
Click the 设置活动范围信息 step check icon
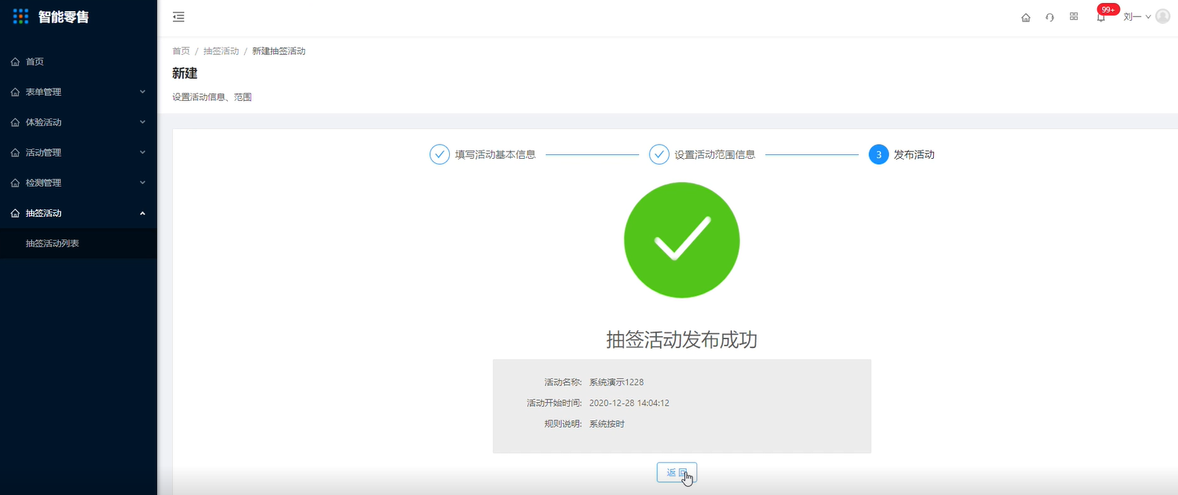(659, 154)
